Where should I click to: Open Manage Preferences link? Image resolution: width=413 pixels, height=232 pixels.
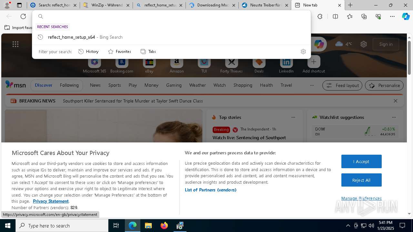(361, 198)
